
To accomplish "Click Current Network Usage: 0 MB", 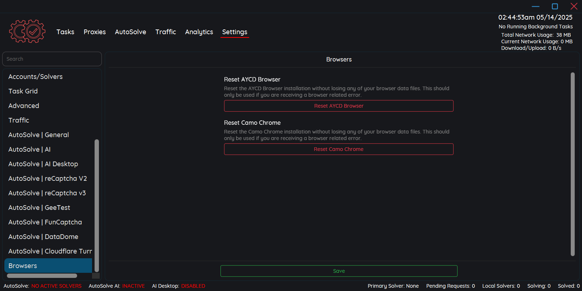I will tap(537, 41).
